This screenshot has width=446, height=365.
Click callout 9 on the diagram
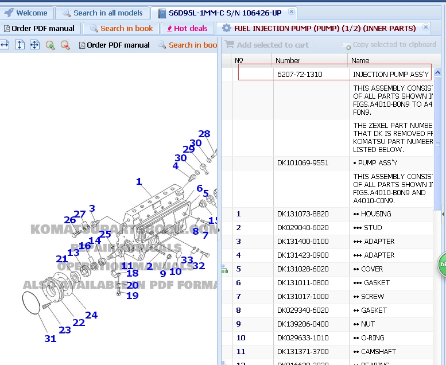[x=163, y=274]
